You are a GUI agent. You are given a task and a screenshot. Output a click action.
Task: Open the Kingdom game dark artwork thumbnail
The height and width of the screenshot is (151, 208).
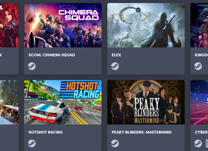pyautogui.click(x=199, y=25)
